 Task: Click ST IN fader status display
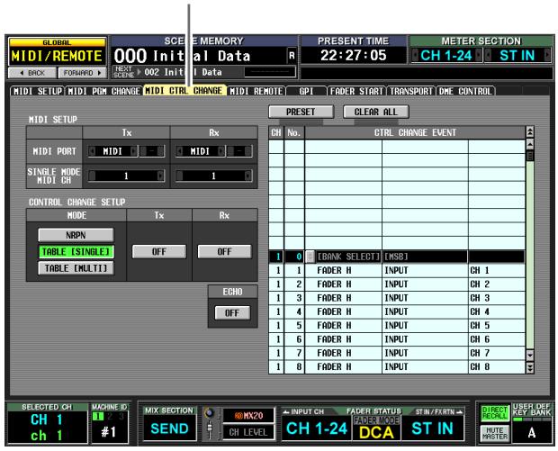(432, 428)
